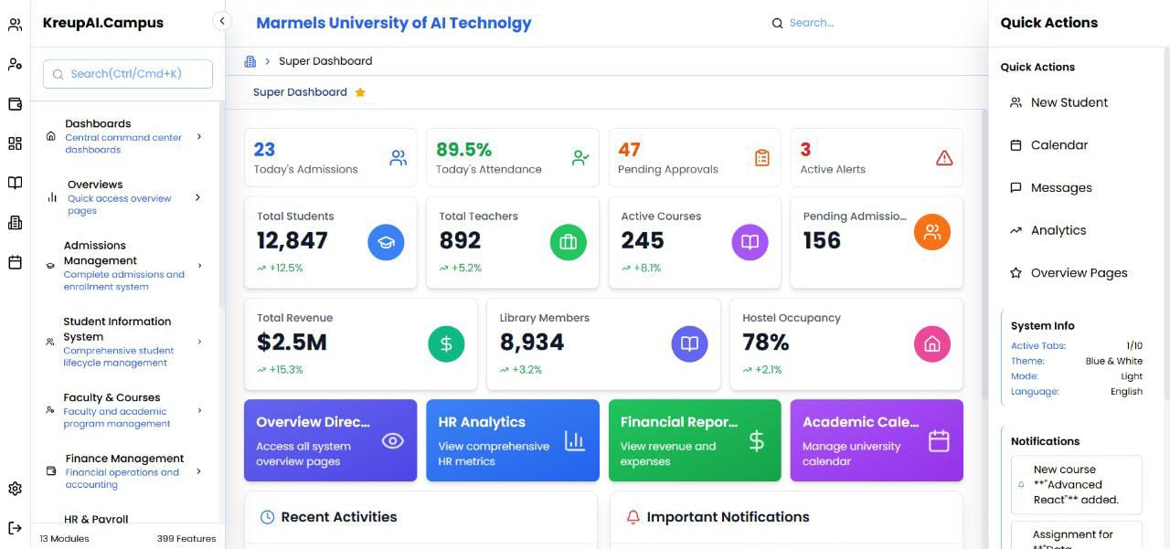The height and width of the screenshot is (549, 1170).
Task: Click New Student quick action
Action: (1069, 102)
